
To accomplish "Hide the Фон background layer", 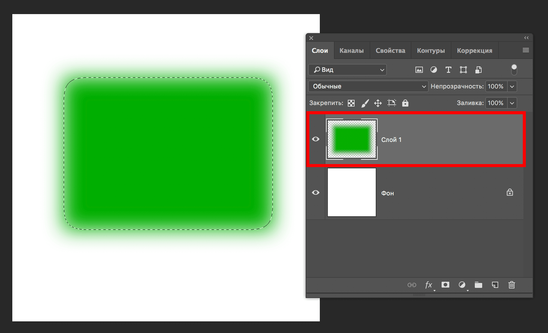I will coord(316,192).
